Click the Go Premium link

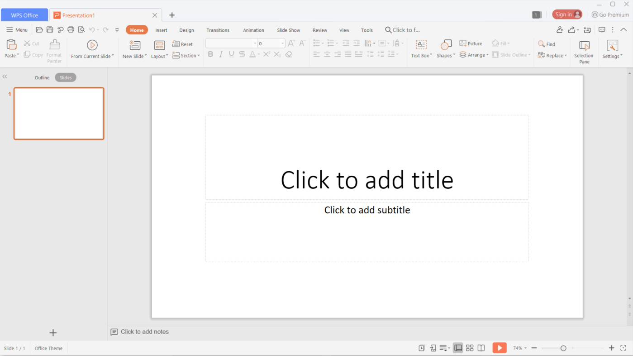[610, 14]
